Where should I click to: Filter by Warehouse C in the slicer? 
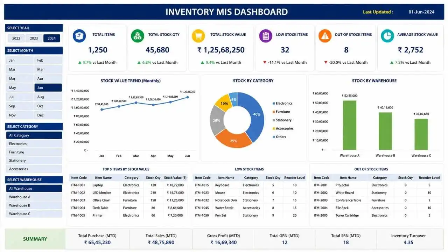(34, 214)
